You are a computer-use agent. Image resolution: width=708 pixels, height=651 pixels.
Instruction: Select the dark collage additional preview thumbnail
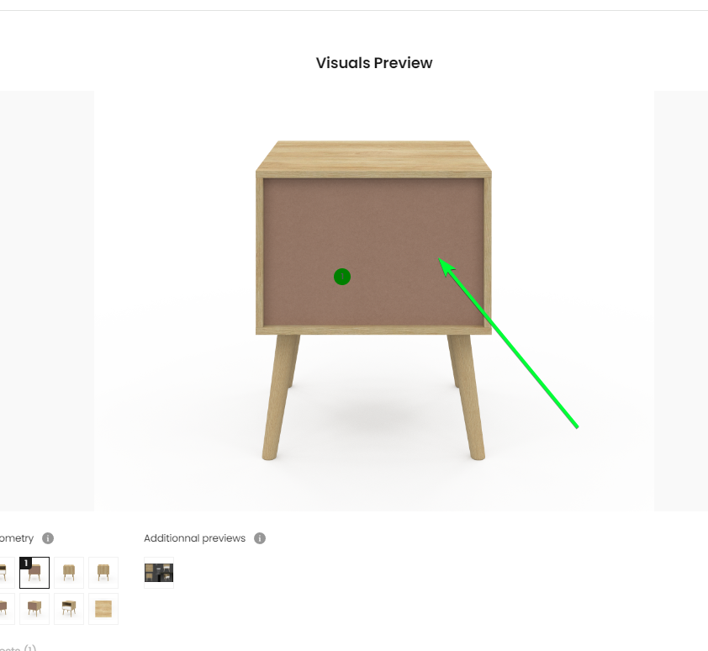point(159,573)
